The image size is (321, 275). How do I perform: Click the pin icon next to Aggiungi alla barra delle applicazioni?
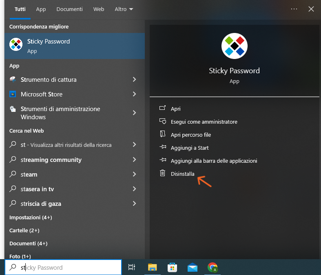point(163,160)
